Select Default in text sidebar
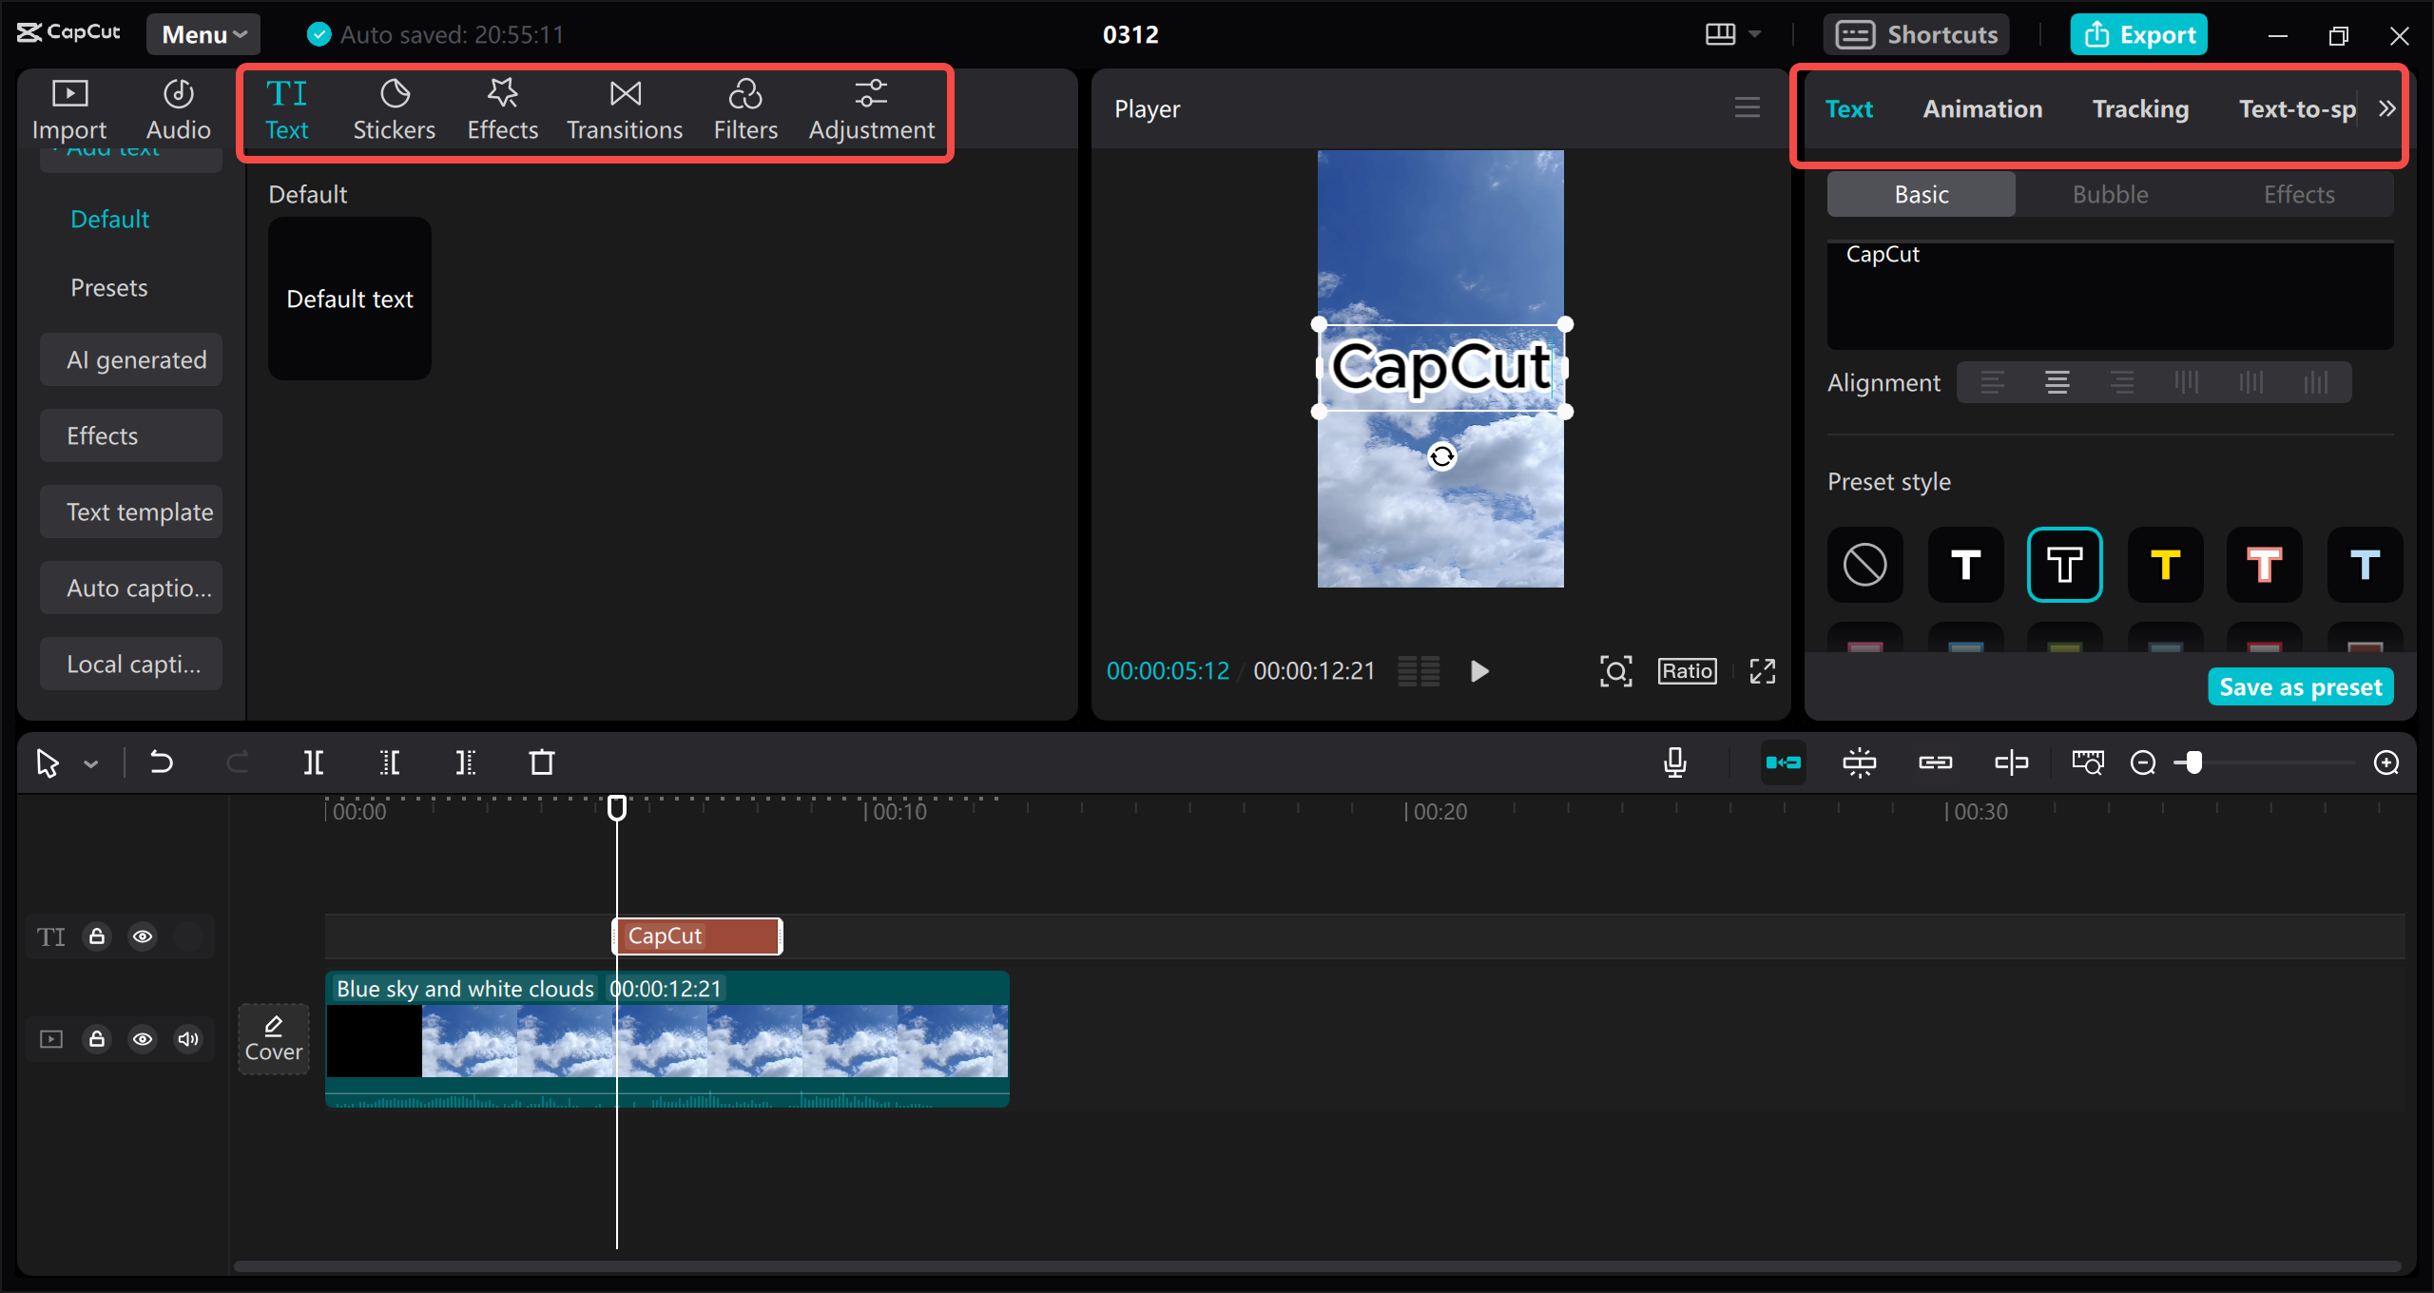 pyautogui.click(x=109, y=219)
